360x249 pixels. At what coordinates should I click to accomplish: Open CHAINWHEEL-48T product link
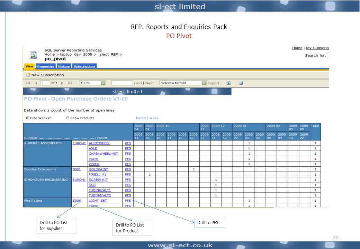pos(103,154)
